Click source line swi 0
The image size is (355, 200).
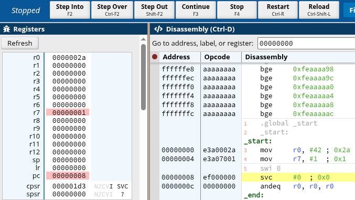(271, 169)
